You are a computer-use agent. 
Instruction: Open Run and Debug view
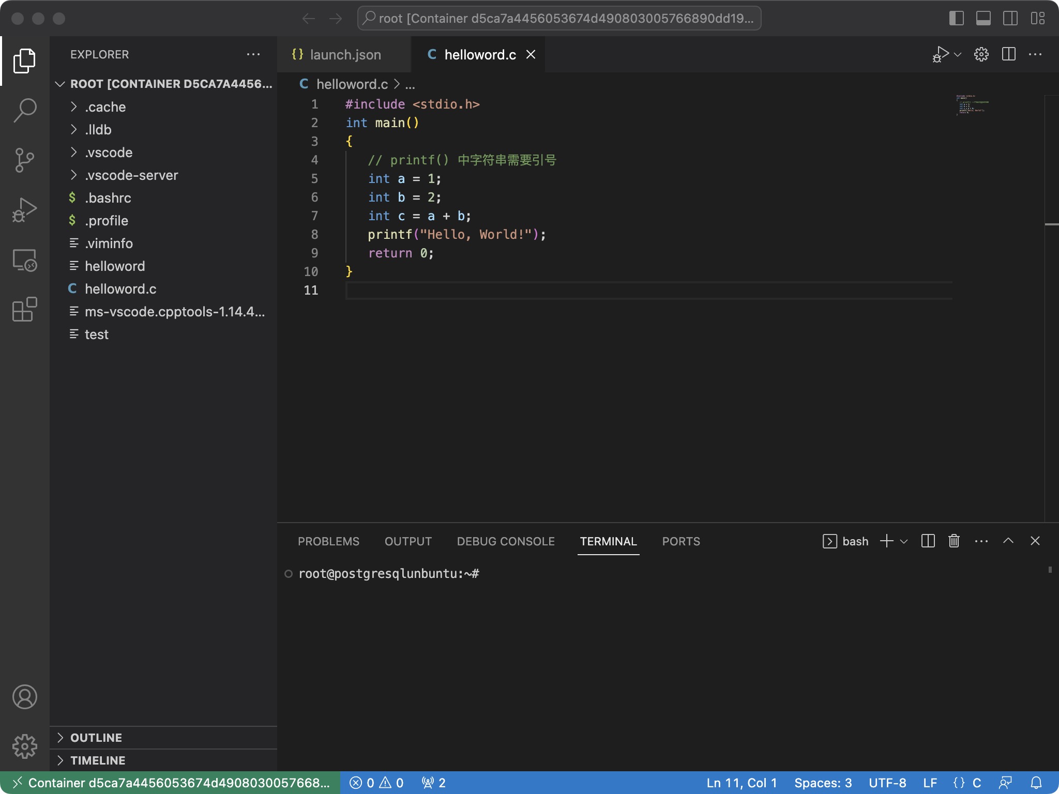point(24,210)
